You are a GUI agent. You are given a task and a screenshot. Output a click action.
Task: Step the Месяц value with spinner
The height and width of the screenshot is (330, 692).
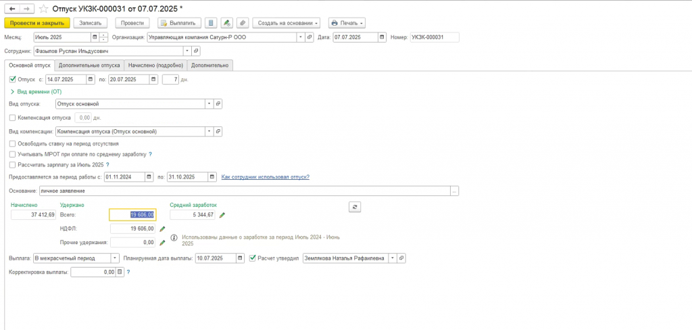point(103,38)
